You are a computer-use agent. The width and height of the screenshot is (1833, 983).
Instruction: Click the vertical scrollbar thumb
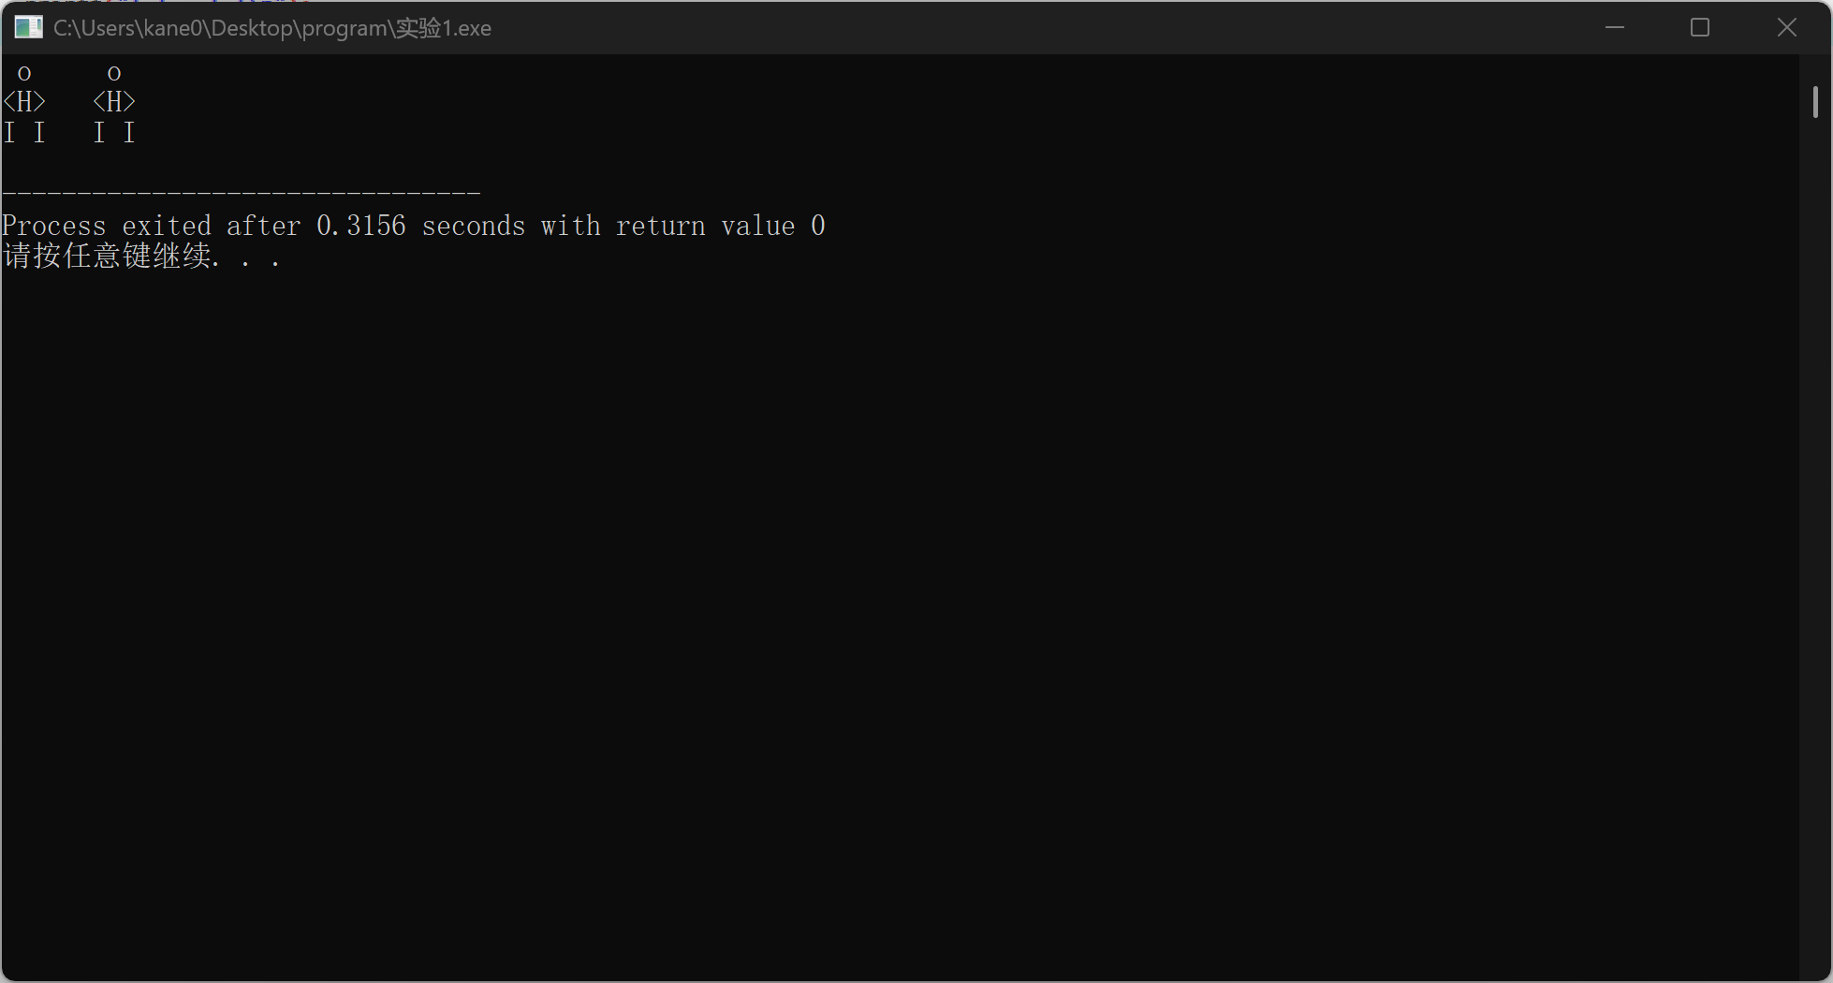click(x=1815, y=102)
